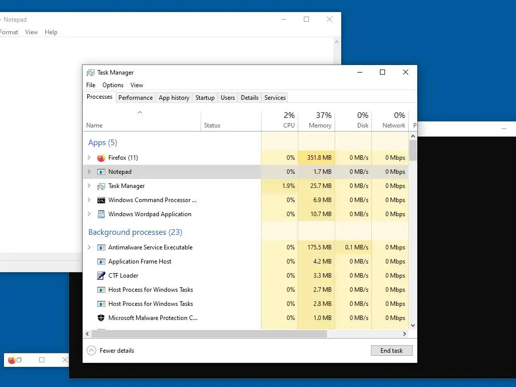
Task: Select the Apps (5) group header
Action: (103, 143)
